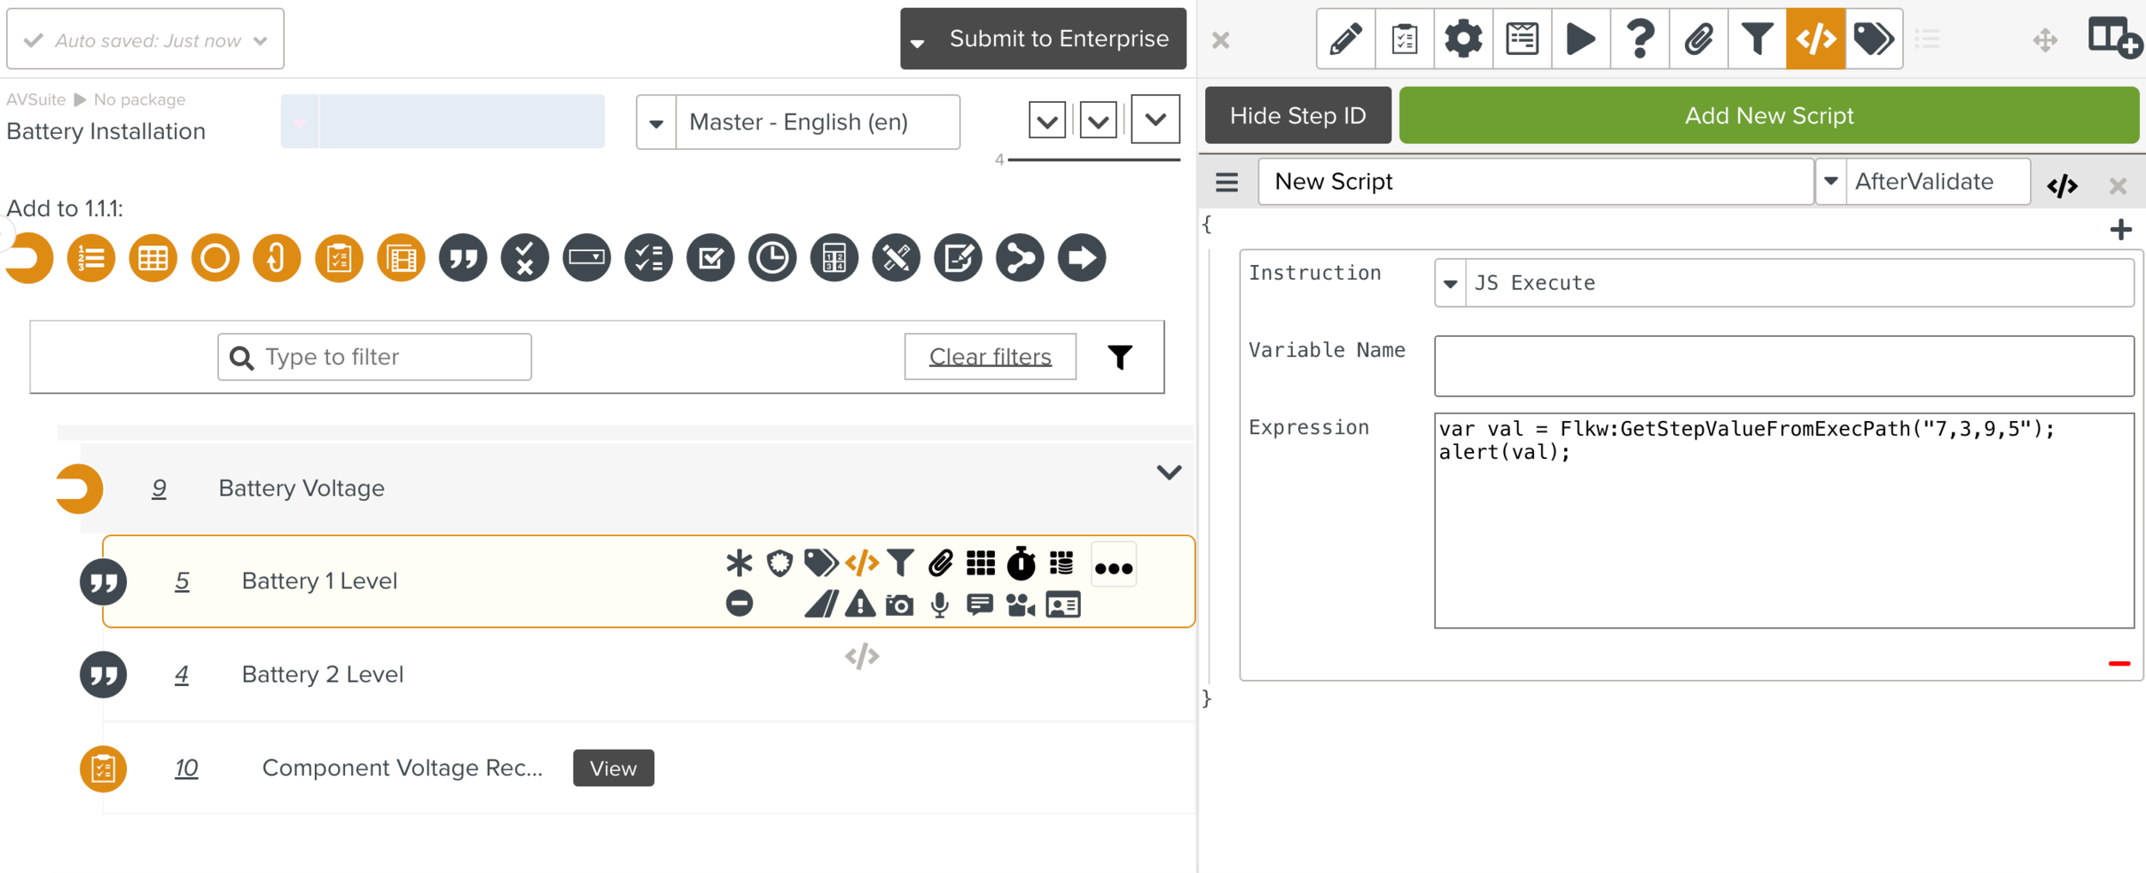Open the filter tab in top toolbar
This screenshot has height=873, width=2146.
1756,39
